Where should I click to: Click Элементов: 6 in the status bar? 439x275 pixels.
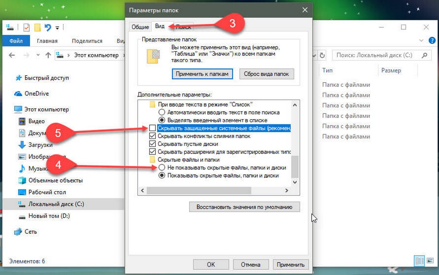pos(27,261)
